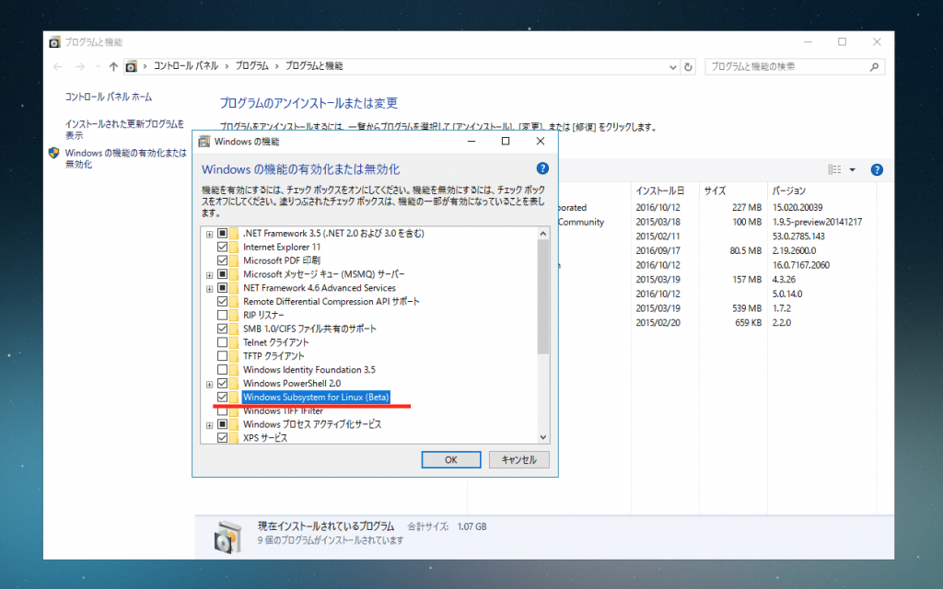Click the change view icon near top right
This screenshot has height=589, width=943.
point(834,169)
